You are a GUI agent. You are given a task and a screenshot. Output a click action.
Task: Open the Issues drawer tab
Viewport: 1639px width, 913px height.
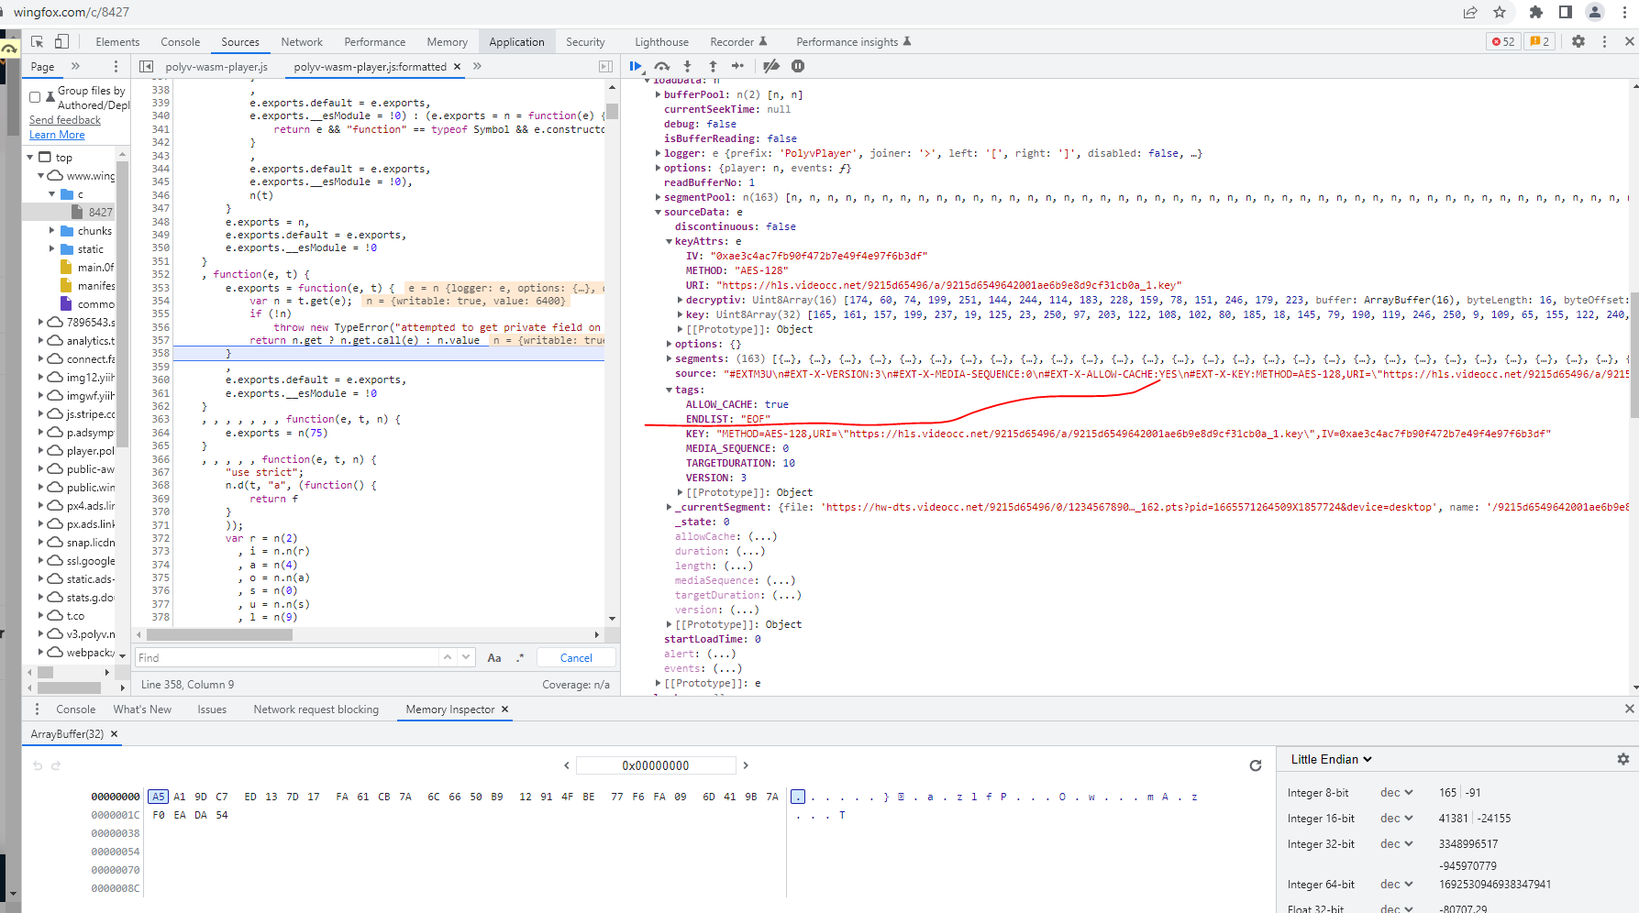[212, 709]
